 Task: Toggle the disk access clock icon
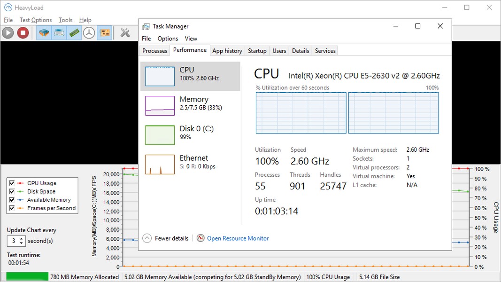[x=89, y=32]
